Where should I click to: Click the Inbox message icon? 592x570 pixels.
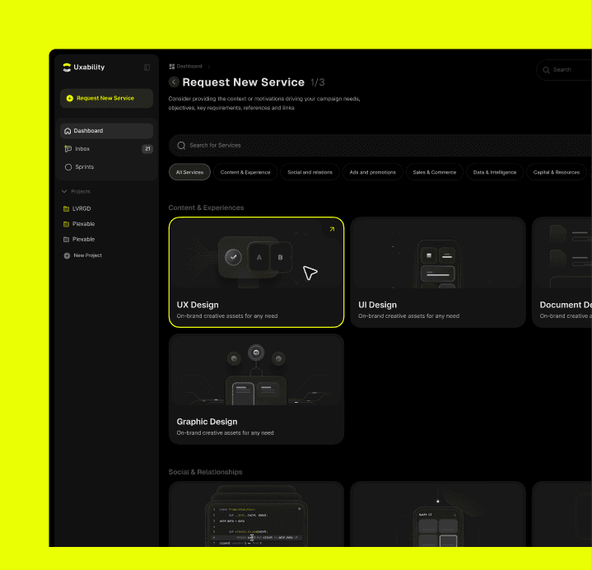(x=68, y=149)
